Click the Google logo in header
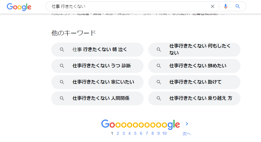Image resolution: width=261 pixels, height=142 pixels. (x=19, y=7)
